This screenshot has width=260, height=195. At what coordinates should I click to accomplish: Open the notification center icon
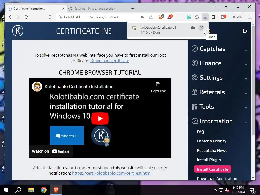pos(252,190)
